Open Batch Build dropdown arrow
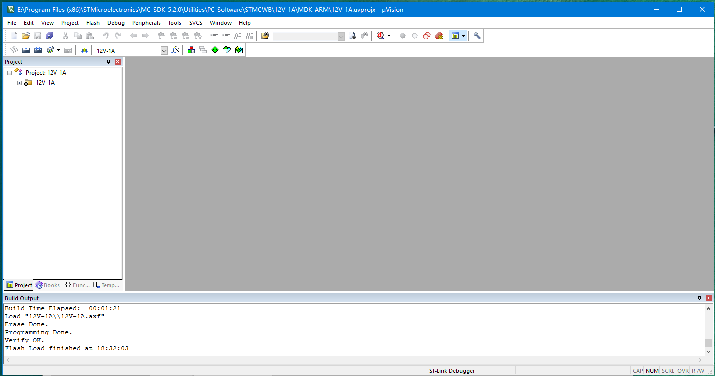Viewport: 715px width, 376px height. coord(58,50)
